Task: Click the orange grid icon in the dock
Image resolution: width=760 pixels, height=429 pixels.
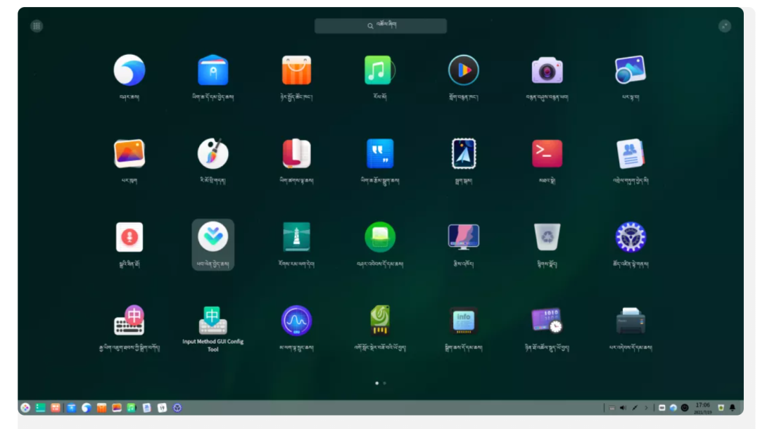Action: (x=56, y=408)
